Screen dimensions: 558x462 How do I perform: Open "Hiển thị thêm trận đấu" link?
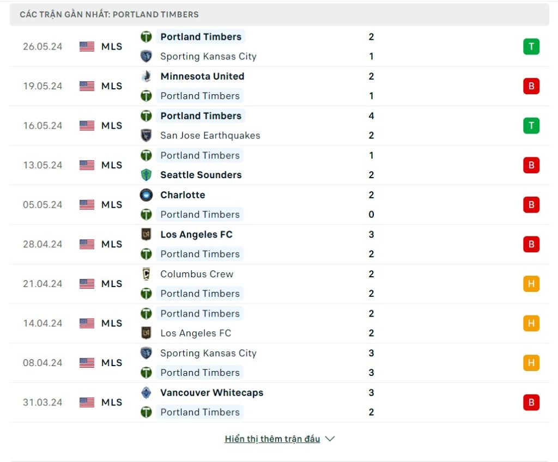click(x=272, y=439)
